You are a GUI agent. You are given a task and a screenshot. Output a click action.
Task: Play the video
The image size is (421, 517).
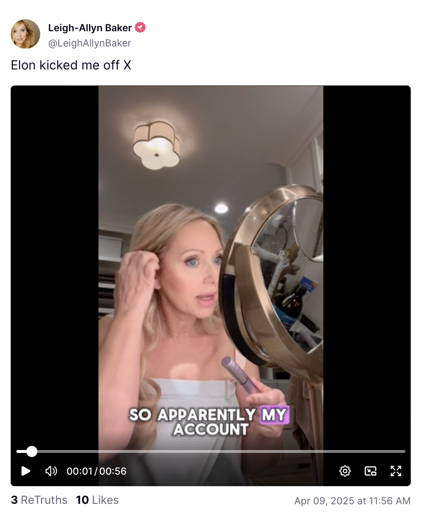click(x=26, y=471)
